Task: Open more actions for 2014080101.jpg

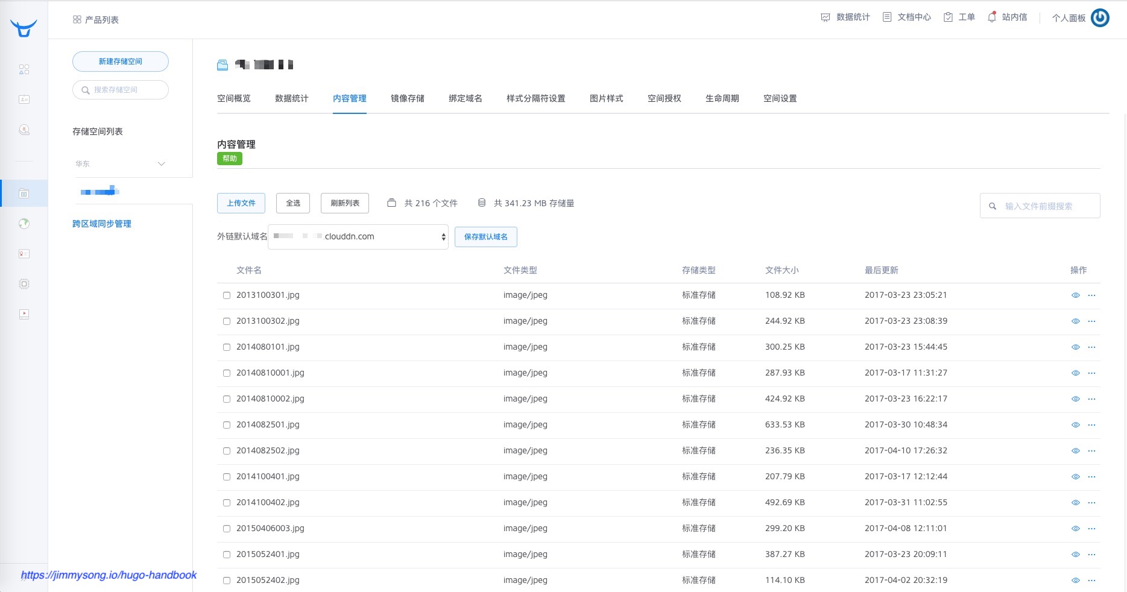Action: tap(1091, 347)
